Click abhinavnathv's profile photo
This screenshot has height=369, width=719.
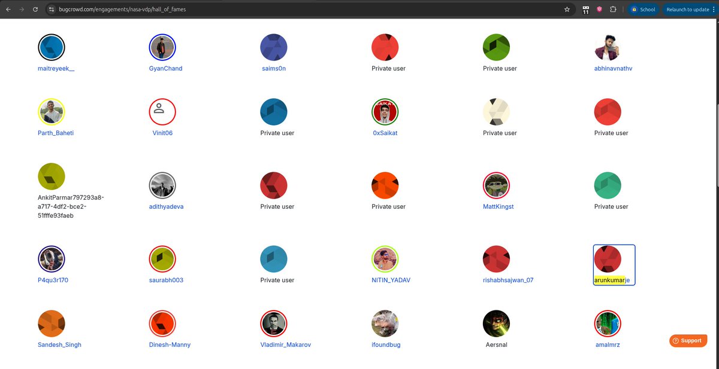[x=608, y=47]
